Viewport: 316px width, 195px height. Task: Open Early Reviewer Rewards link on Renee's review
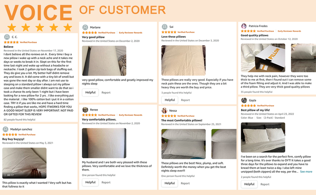[x=130, y=115]
